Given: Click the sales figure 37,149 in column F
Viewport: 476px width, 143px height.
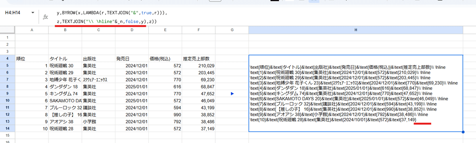Looking at the screenshot, I should (199, 129).
